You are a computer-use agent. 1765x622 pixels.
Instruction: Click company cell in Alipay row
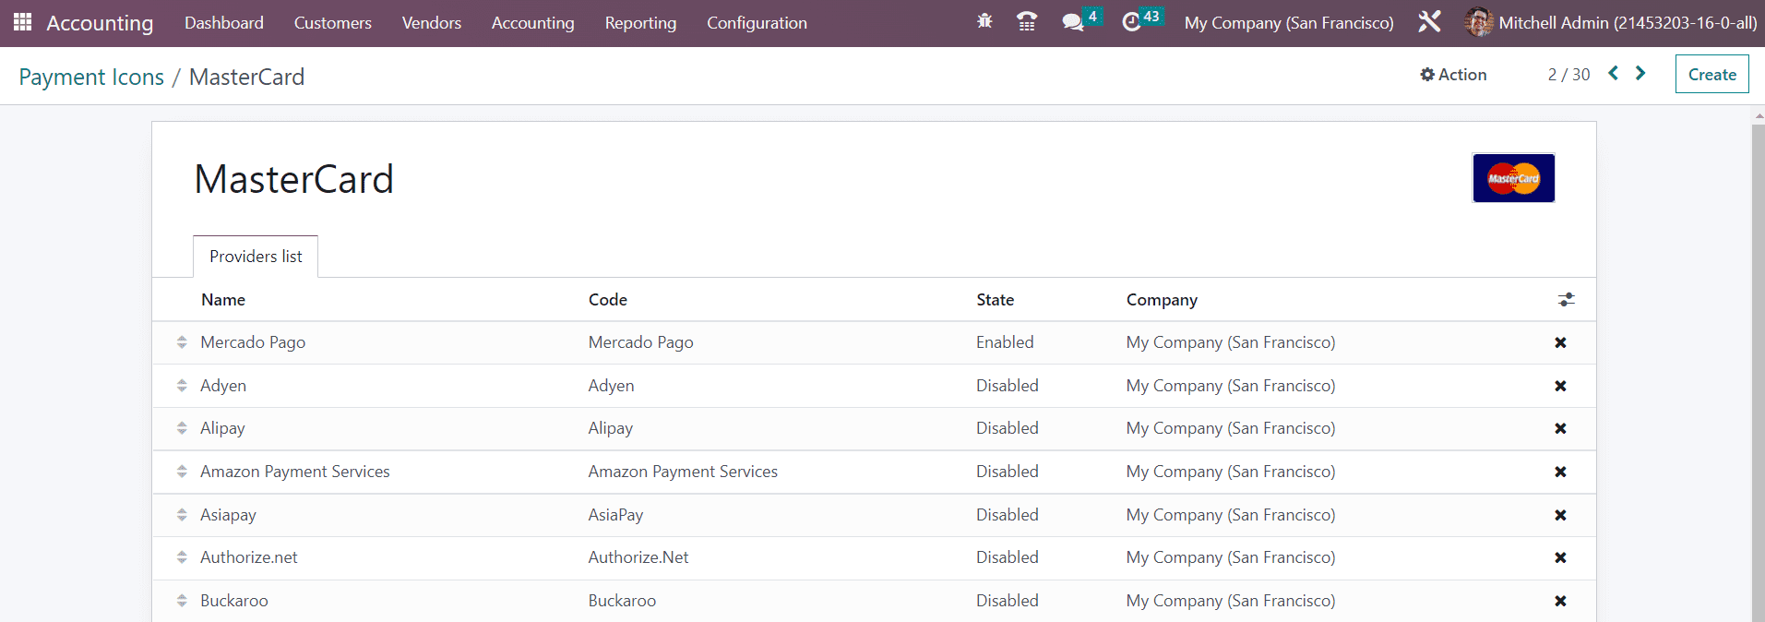click(x=1231, y=428)
